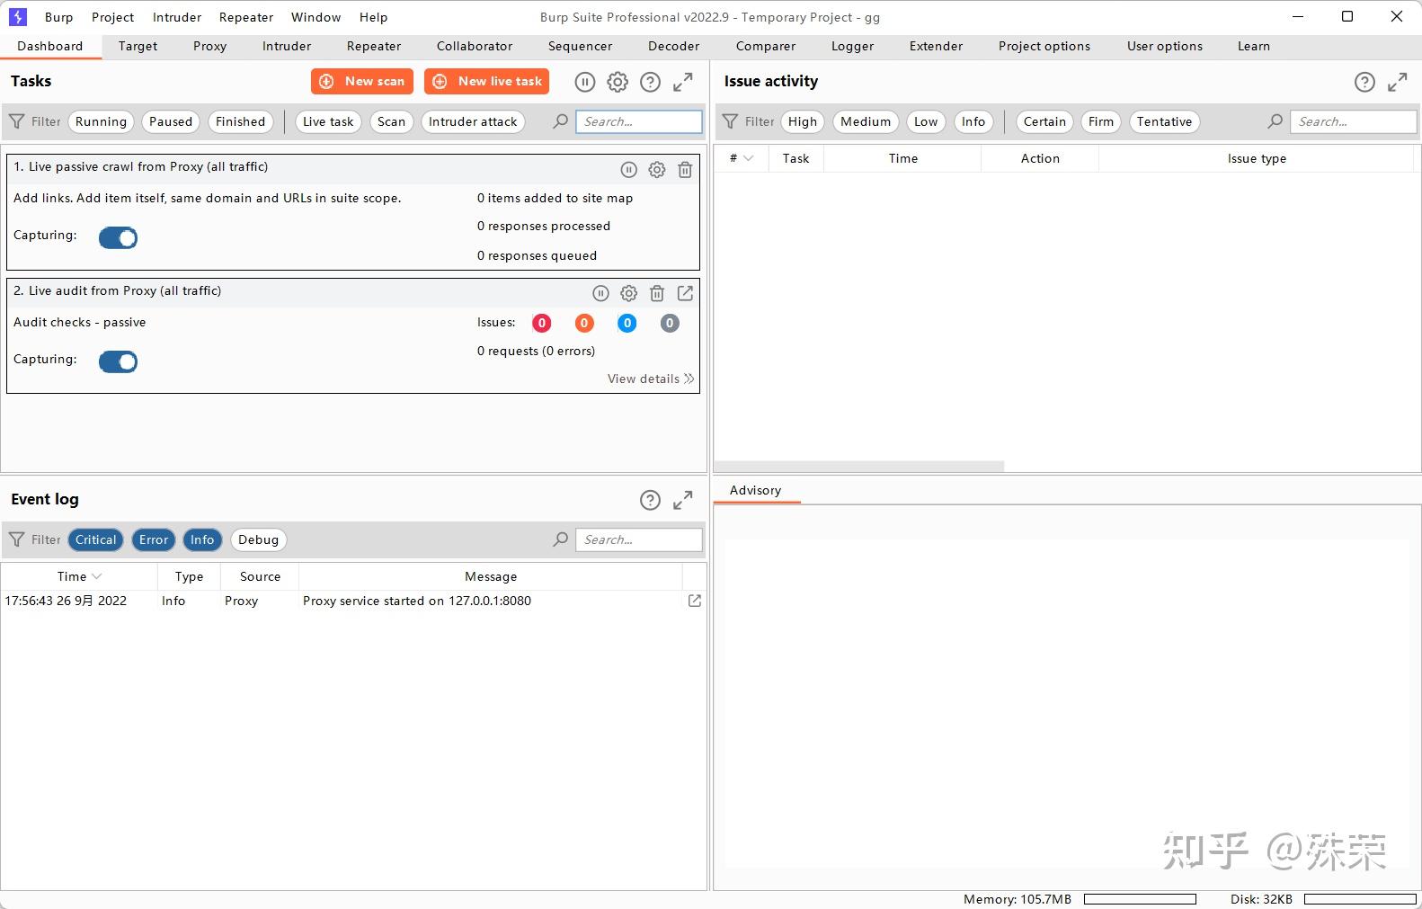Open the Proxy service event details icon
Viewport: 1422px width, 909px height.
click(x=695, y=601)
